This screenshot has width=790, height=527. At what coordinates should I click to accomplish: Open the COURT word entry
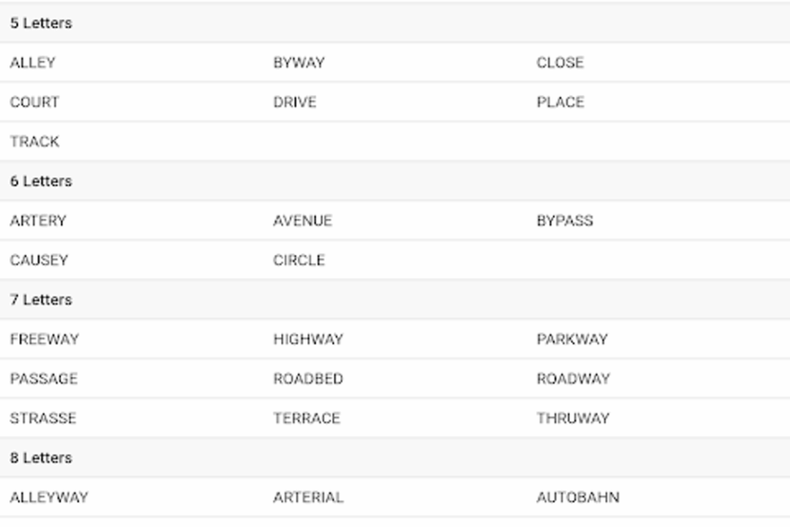(x=35, y=102)
